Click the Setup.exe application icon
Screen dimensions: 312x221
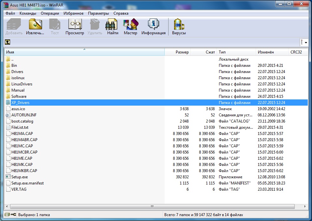click(8, 177)
